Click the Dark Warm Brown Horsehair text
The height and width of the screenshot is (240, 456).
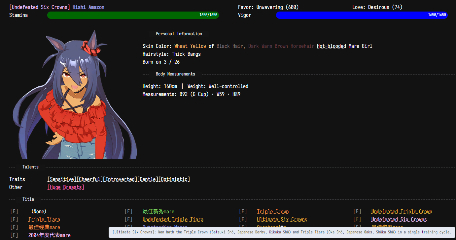pyautogui.click(x=281, y=46)
